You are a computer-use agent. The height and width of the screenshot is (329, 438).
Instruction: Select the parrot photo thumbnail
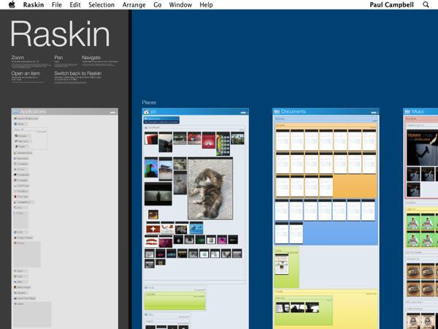(x=151, y=167)
